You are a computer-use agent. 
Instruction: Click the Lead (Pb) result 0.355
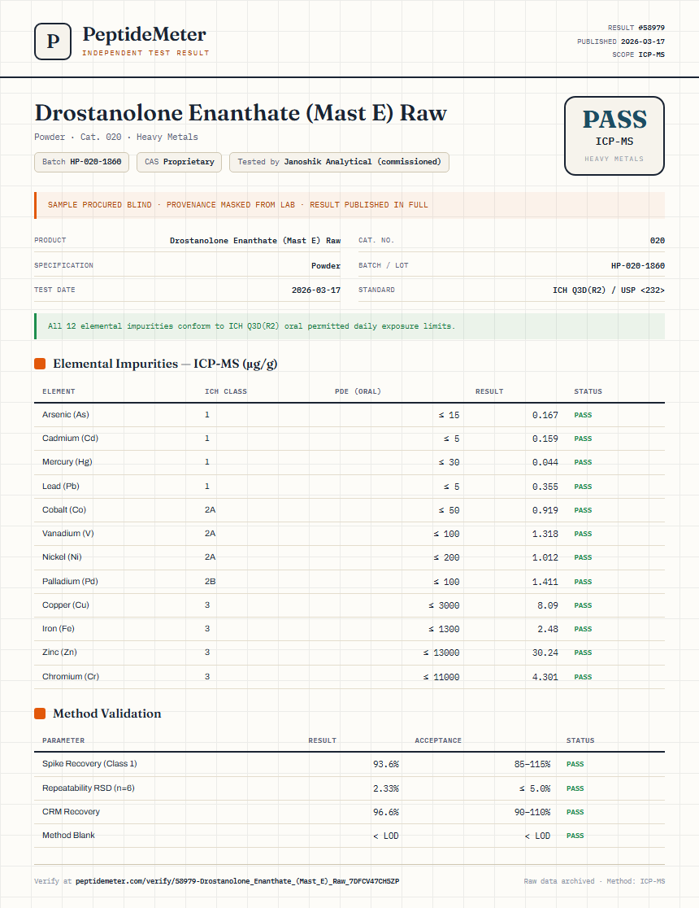coord(545,487)
